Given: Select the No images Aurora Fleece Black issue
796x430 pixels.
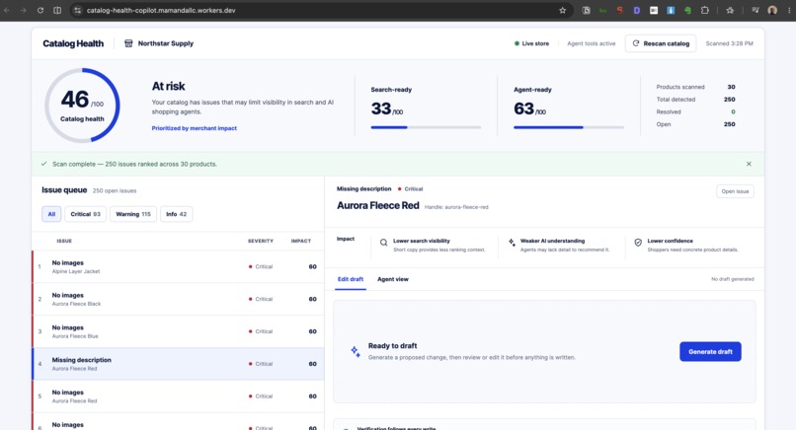Looking at the screenshot, I should (x=178, y=299).
